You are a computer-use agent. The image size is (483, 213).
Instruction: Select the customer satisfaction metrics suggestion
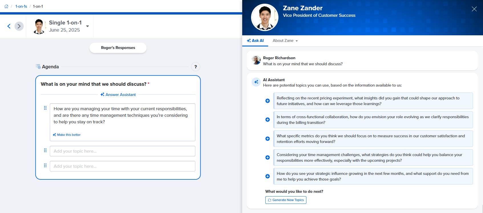(373, 139)
